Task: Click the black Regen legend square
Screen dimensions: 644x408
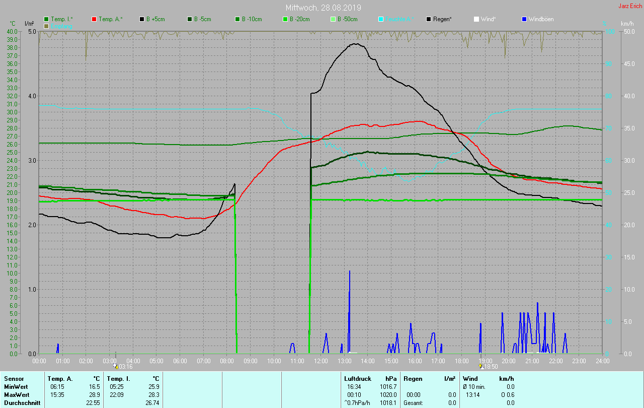Action: [429, 19]
